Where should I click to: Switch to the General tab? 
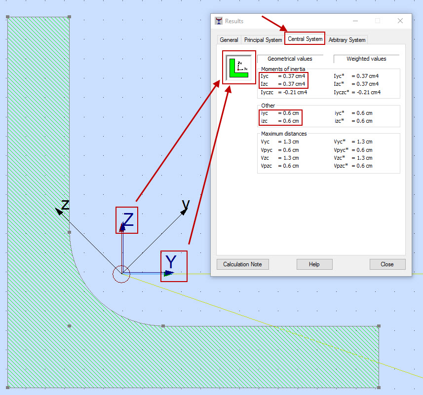[x=229, y=39]
